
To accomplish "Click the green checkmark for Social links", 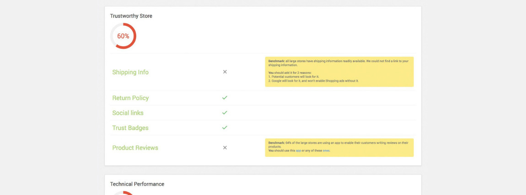I will click(225, 113).
